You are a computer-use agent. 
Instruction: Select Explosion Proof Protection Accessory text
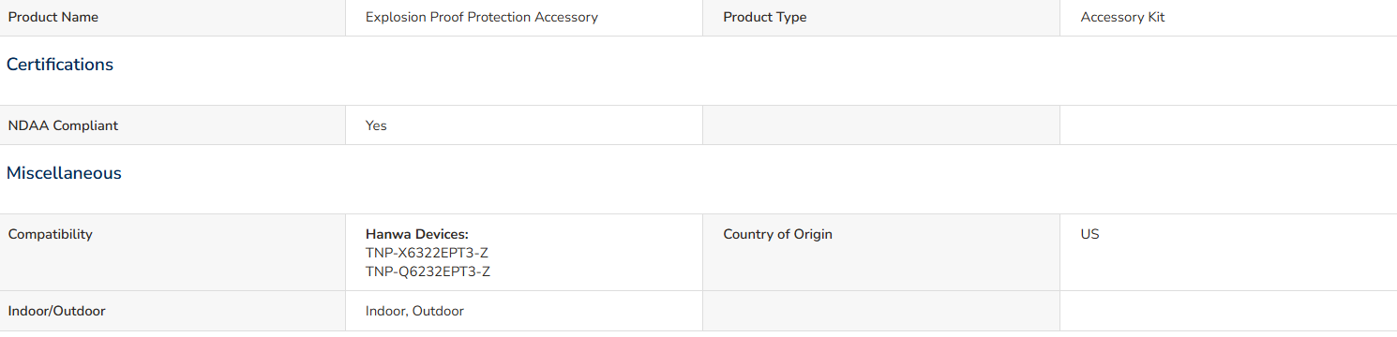point(482,18)
